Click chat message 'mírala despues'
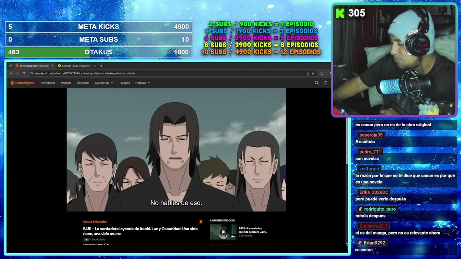 click(x=370, y=216)
